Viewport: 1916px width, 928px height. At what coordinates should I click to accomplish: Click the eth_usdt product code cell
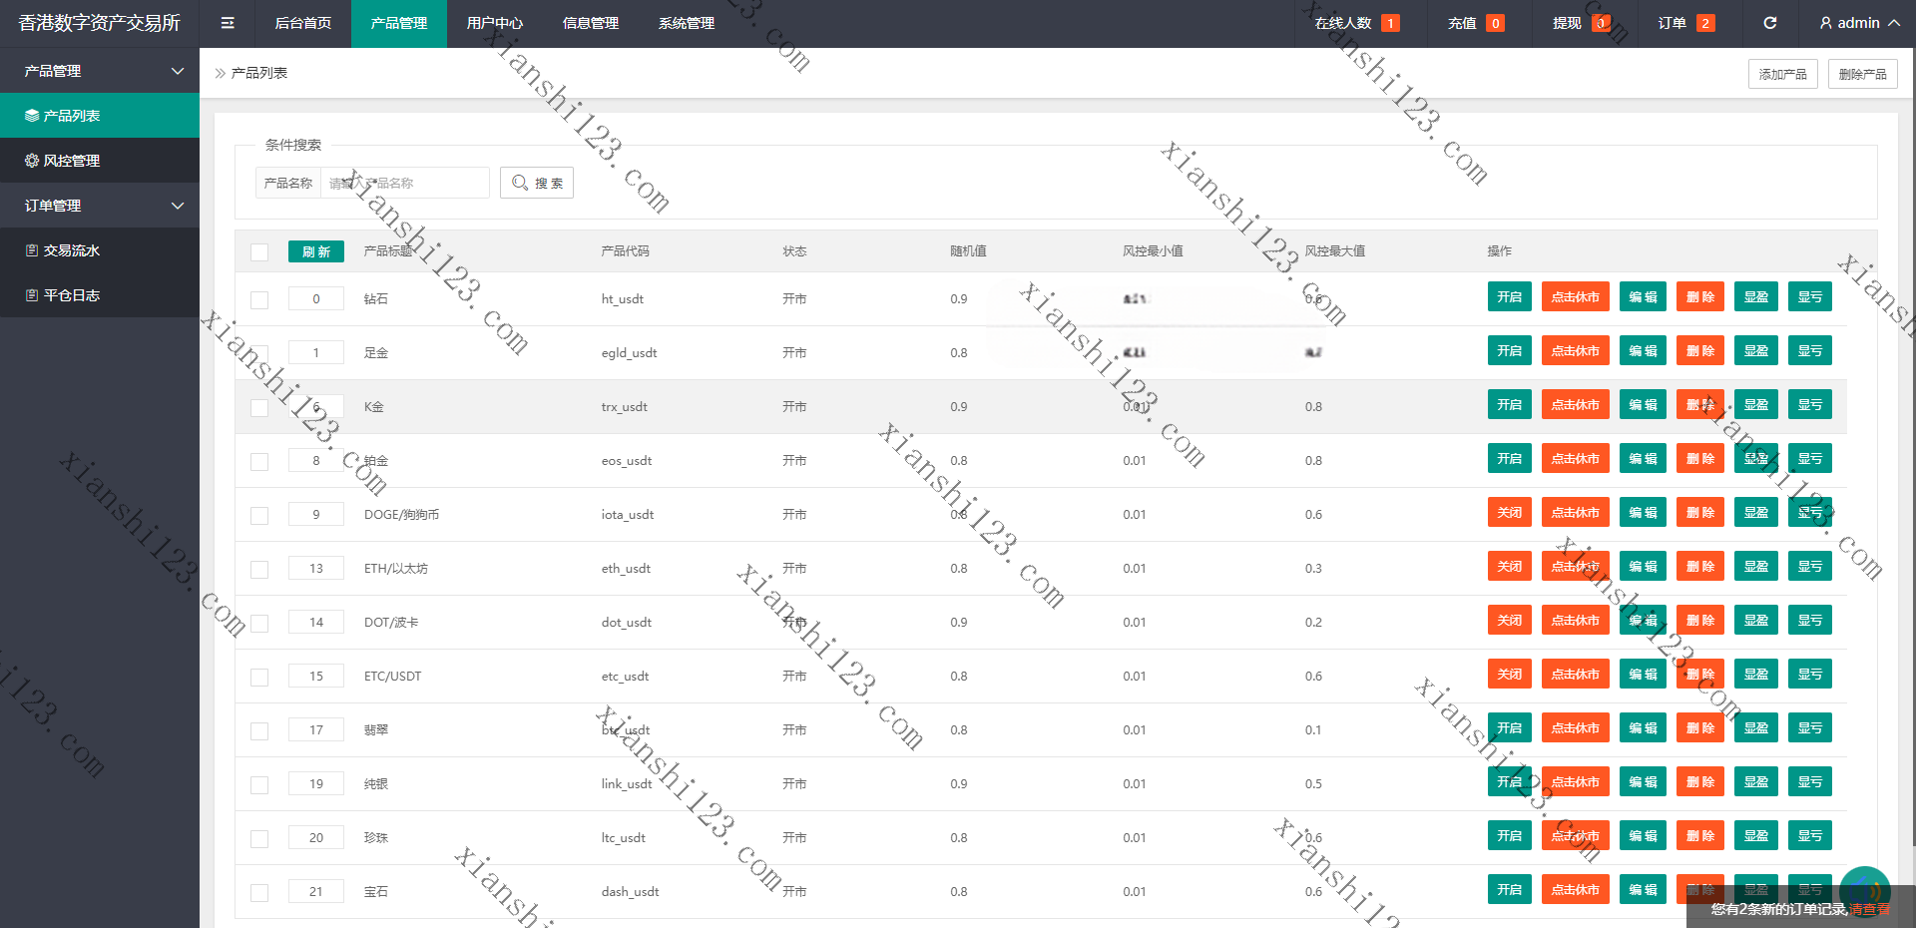[x=626, y=569]
